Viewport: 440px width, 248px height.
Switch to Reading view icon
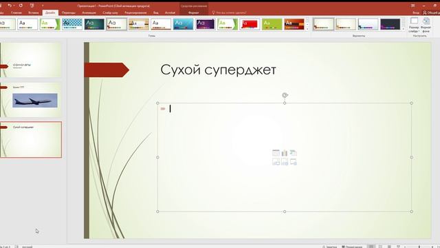389,247
